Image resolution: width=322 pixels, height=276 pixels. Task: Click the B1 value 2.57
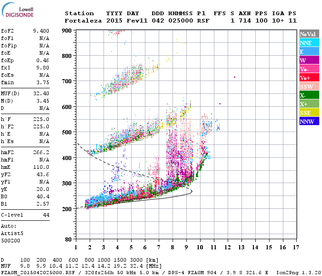point(43,204)
